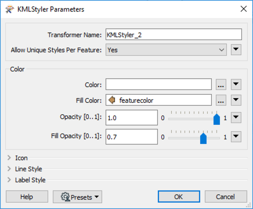Click into the empty Color field
Image resolution: width=253 pixels, height=209 pixels.
[158, 84]
